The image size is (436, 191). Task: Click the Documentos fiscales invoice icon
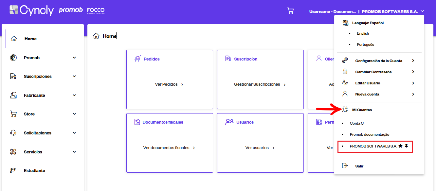tap(137, 122)
